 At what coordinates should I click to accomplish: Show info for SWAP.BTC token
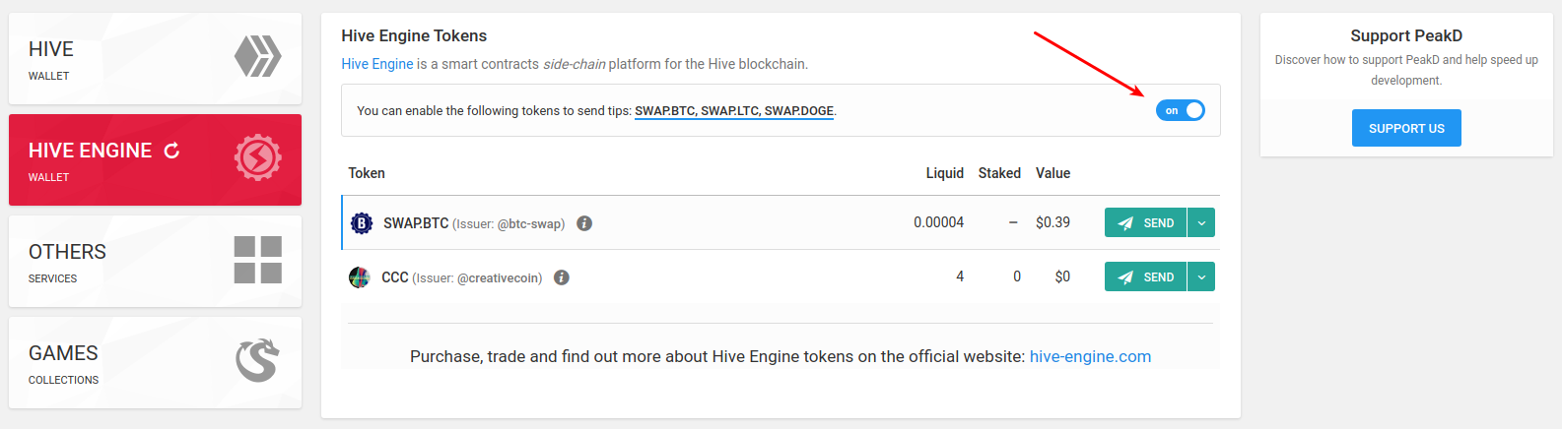click(x=584, y=223)
